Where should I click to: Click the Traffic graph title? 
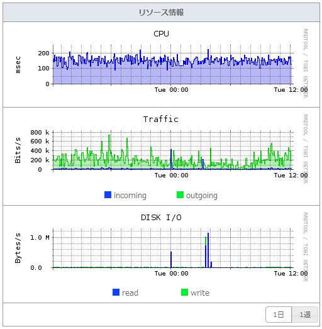[x=161, y=119]
